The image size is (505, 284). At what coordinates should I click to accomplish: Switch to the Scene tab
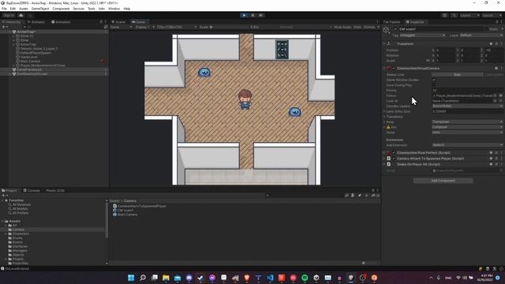coord(118,22)
